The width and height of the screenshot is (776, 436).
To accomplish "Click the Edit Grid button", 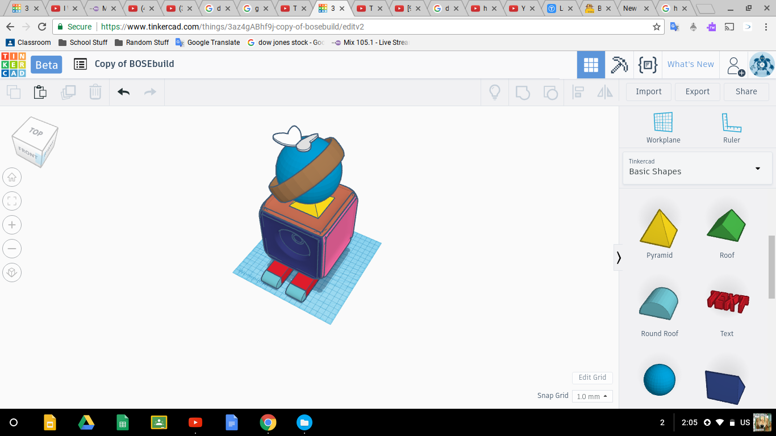I will coord(593,378).
